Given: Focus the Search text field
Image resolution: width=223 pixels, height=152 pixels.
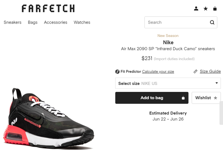Looking at the screenshot, I should tap(175, 22).
